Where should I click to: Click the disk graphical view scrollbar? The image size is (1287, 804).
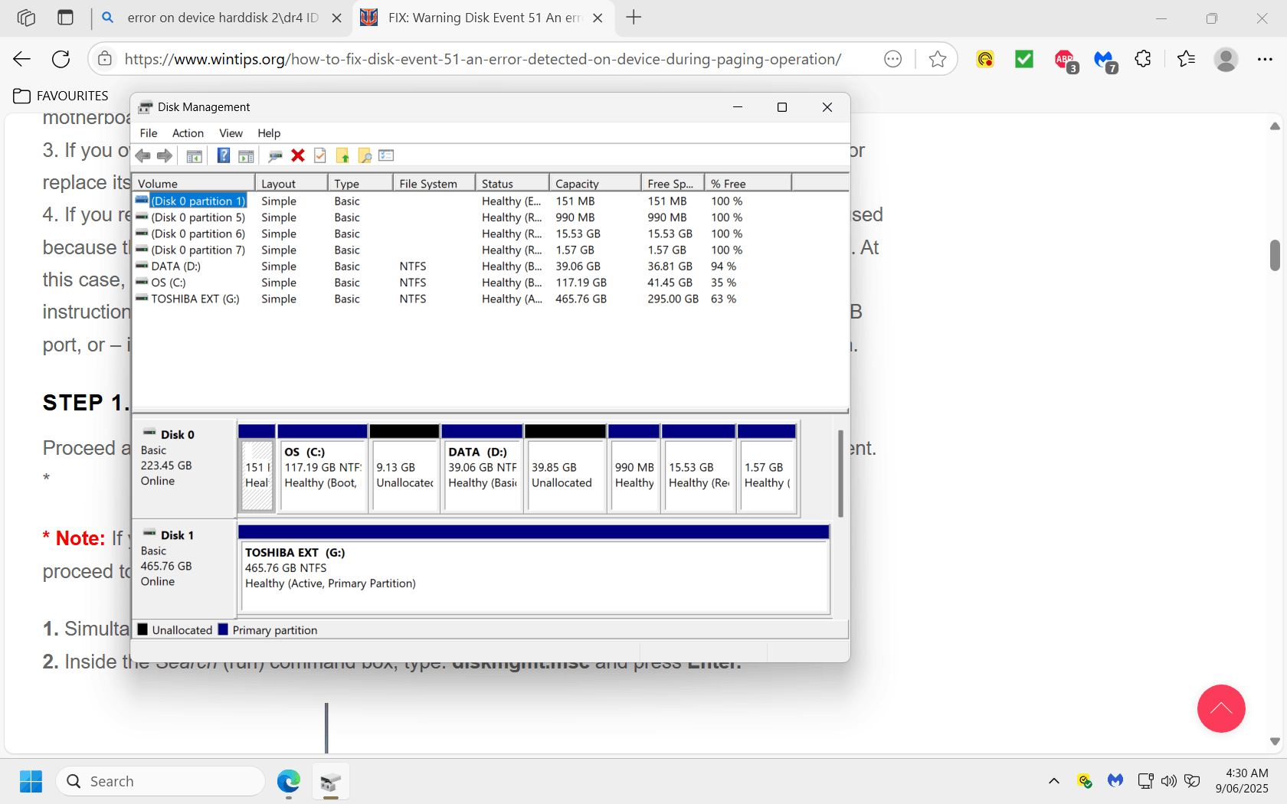(x=840, y=473)
